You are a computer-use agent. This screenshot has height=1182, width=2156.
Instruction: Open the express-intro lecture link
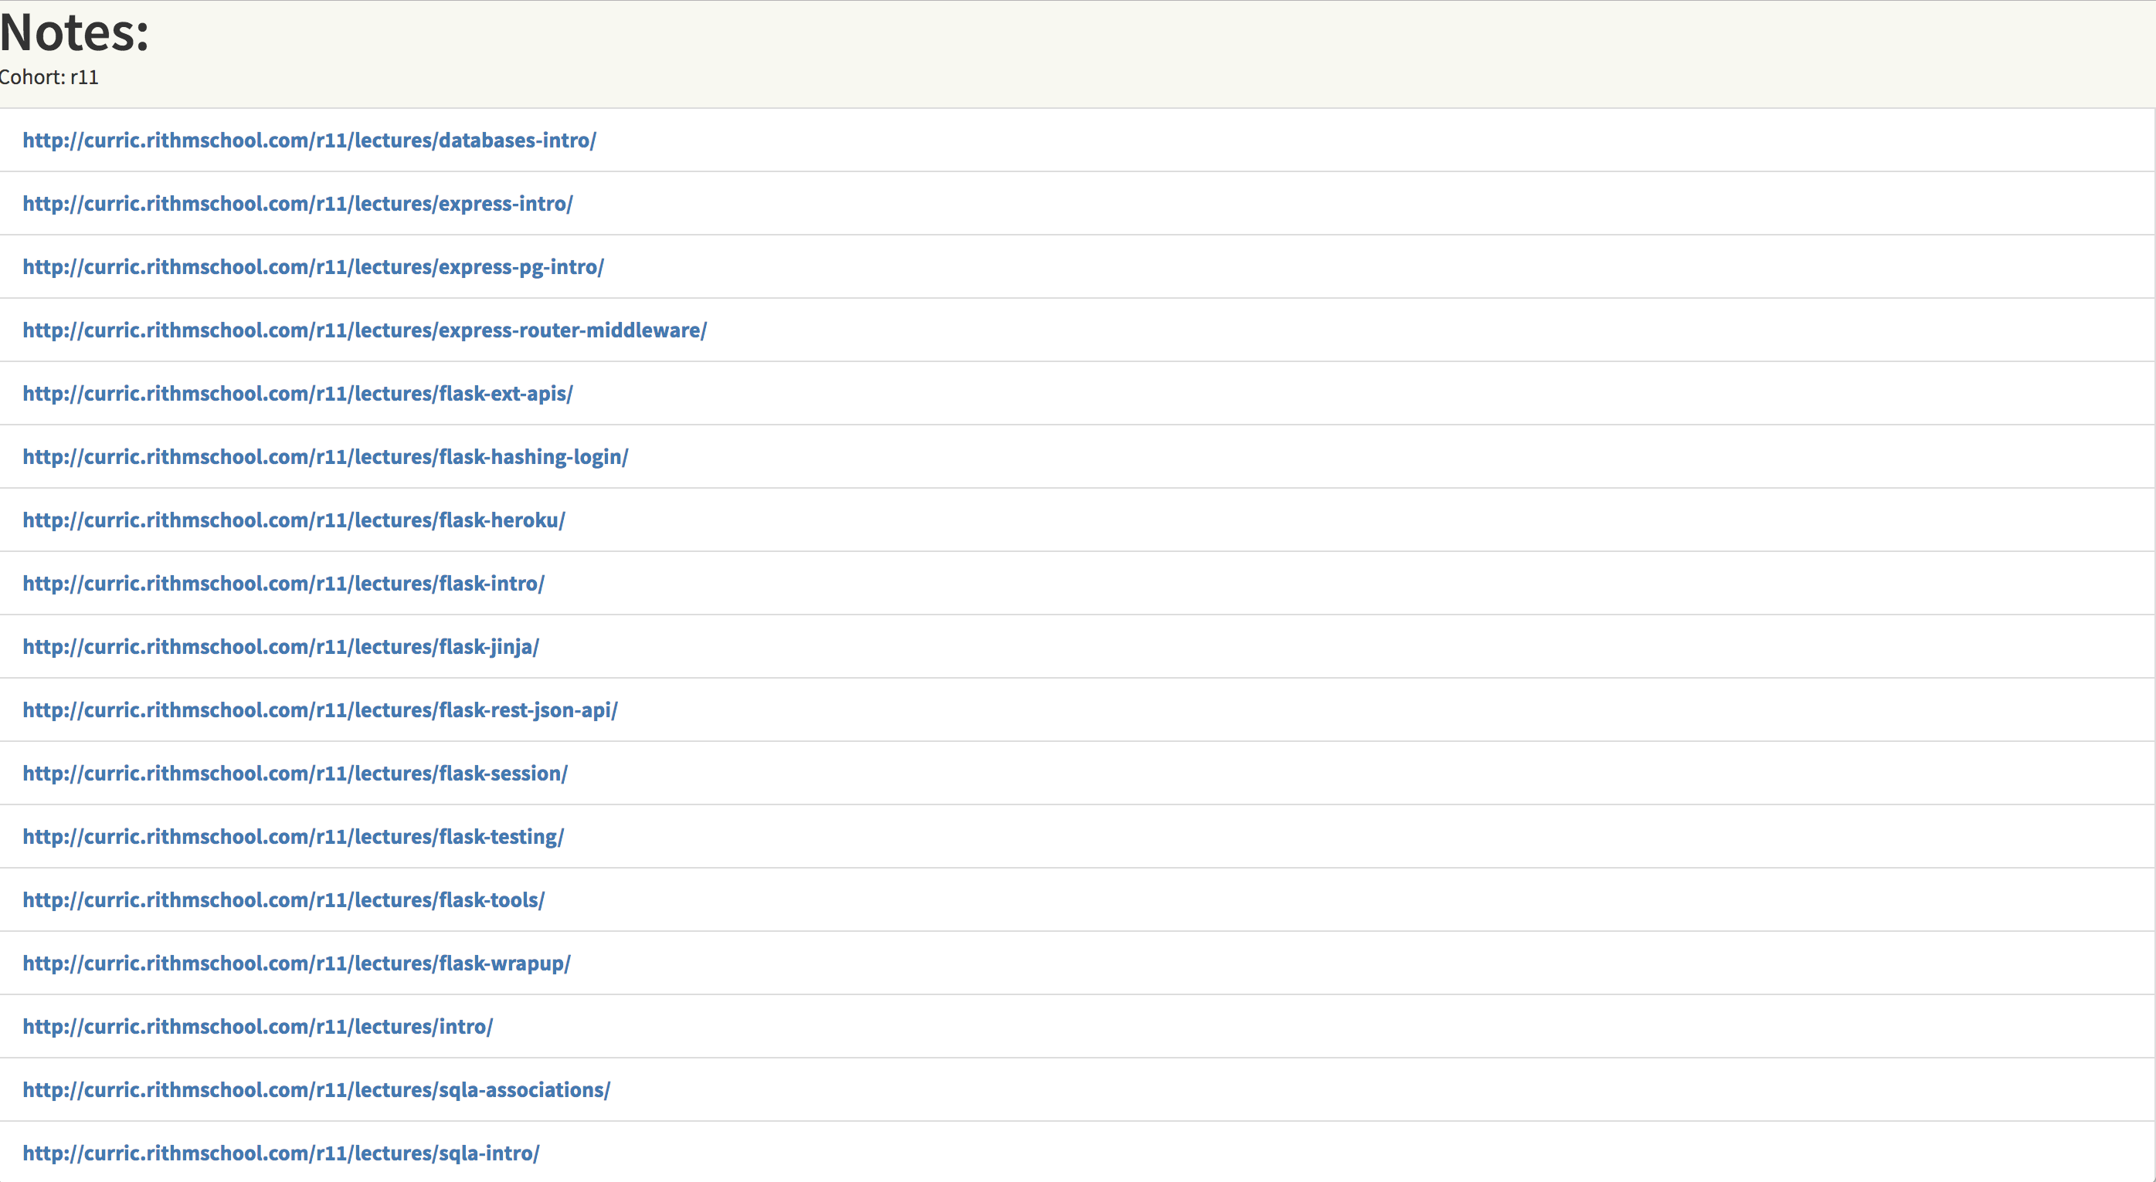(297, 204)
